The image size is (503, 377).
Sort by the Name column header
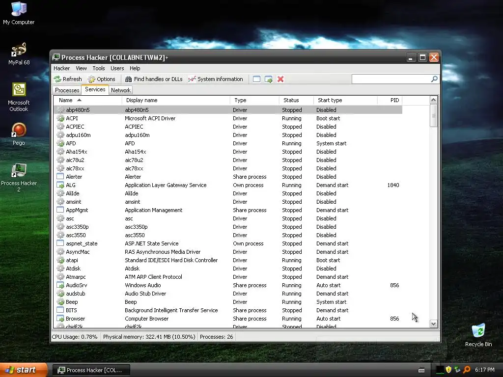[87, 100]
